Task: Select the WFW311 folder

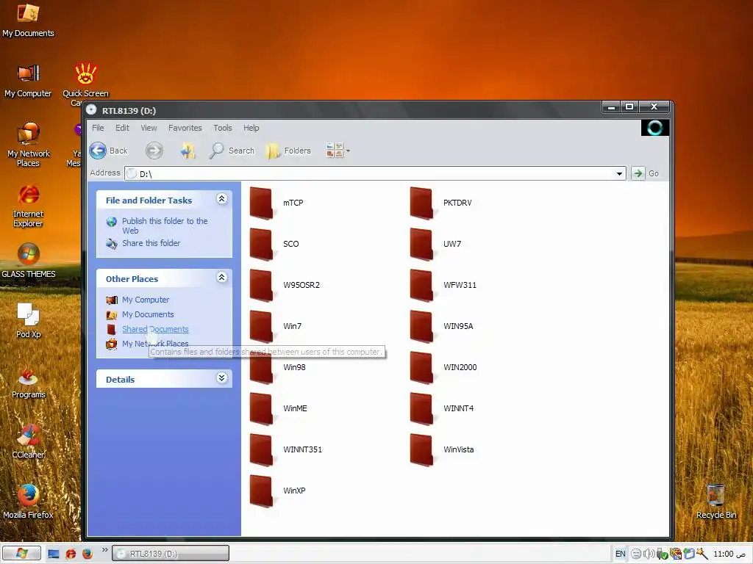Action: (443, 286)
